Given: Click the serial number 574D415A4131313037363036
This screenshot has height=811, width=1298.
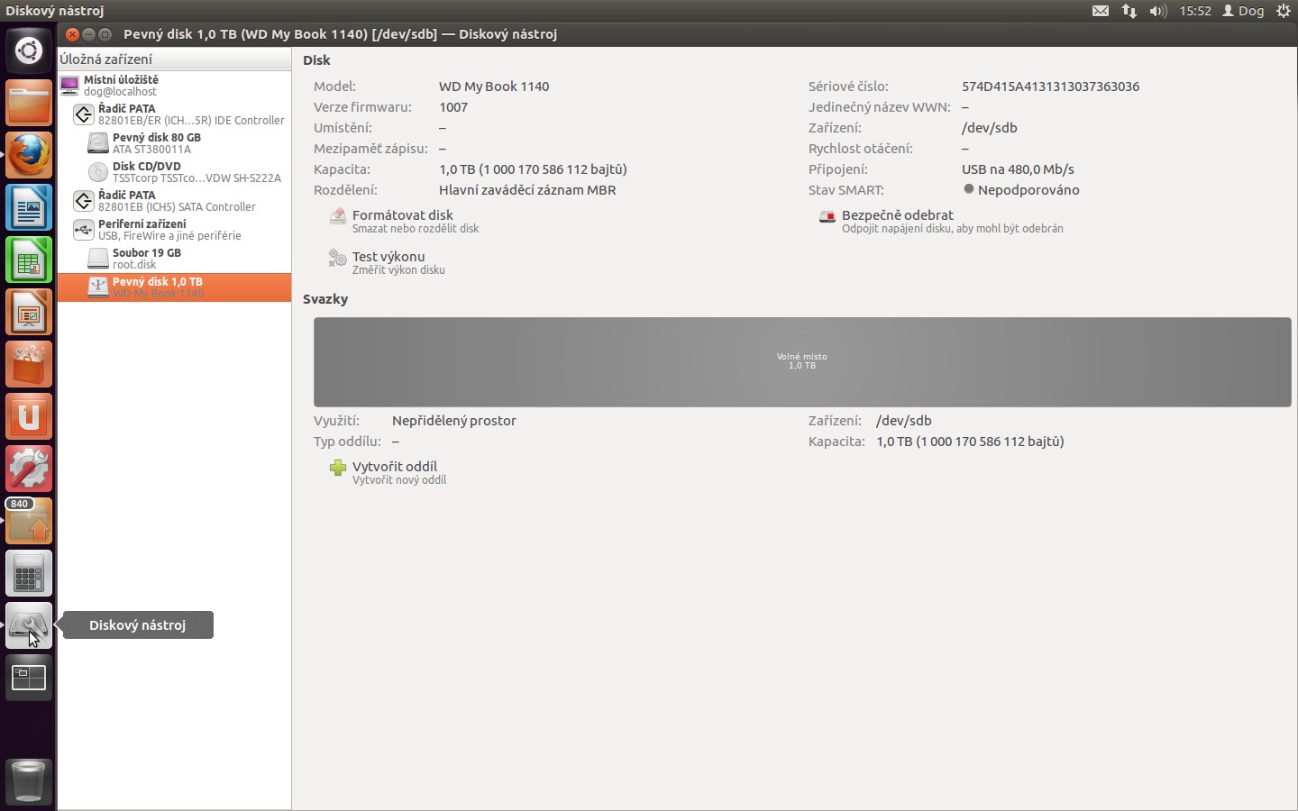Looking at the screenshot, I should click(1050, 87).
